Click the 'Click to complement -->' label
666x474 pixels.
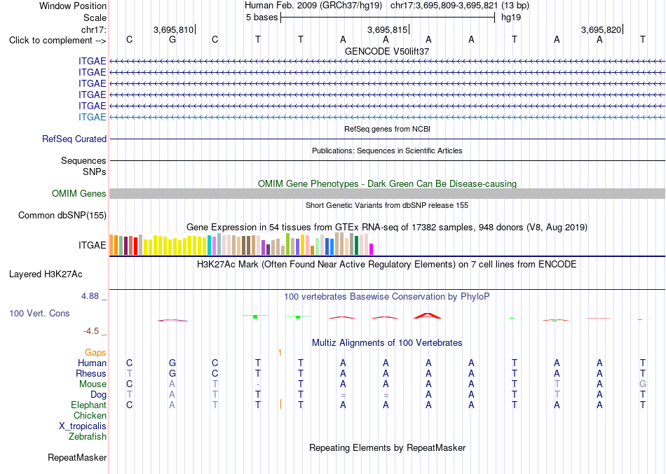click(57, 41)
